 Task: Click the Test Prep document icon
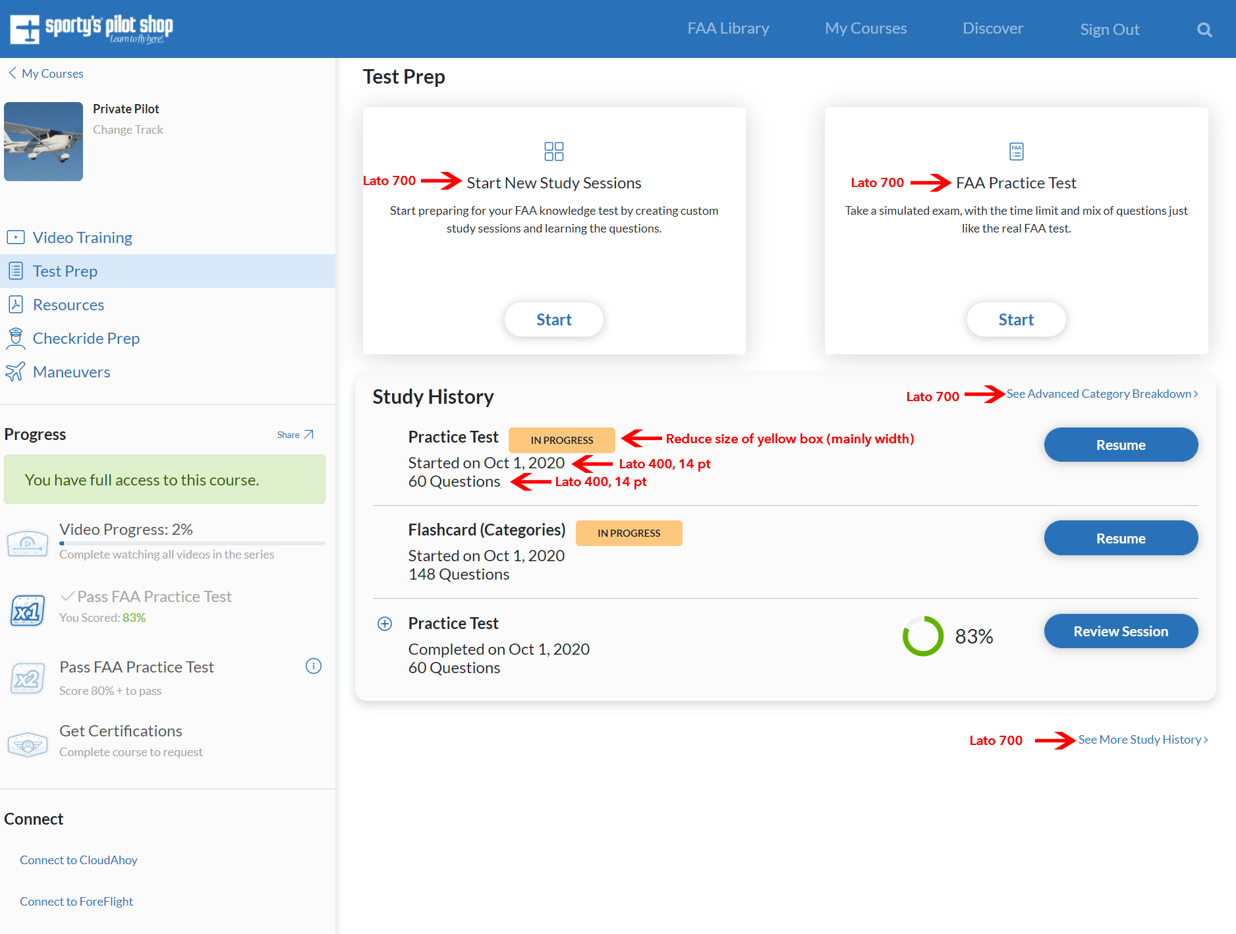(x=16, y=271)
